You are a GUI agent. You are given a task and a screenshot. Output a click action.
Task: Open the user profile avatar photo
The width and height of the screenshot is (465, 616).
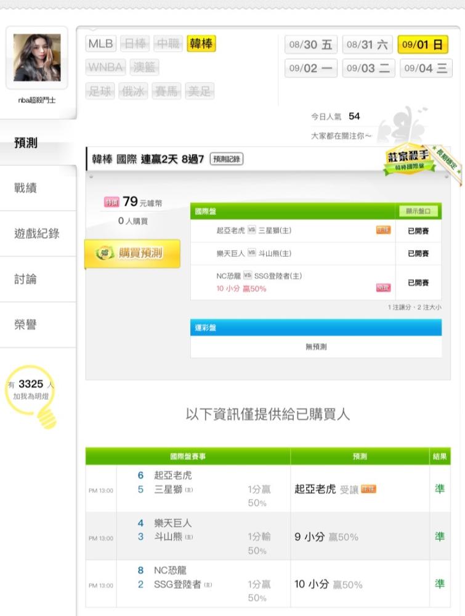(x=37, y=57)
